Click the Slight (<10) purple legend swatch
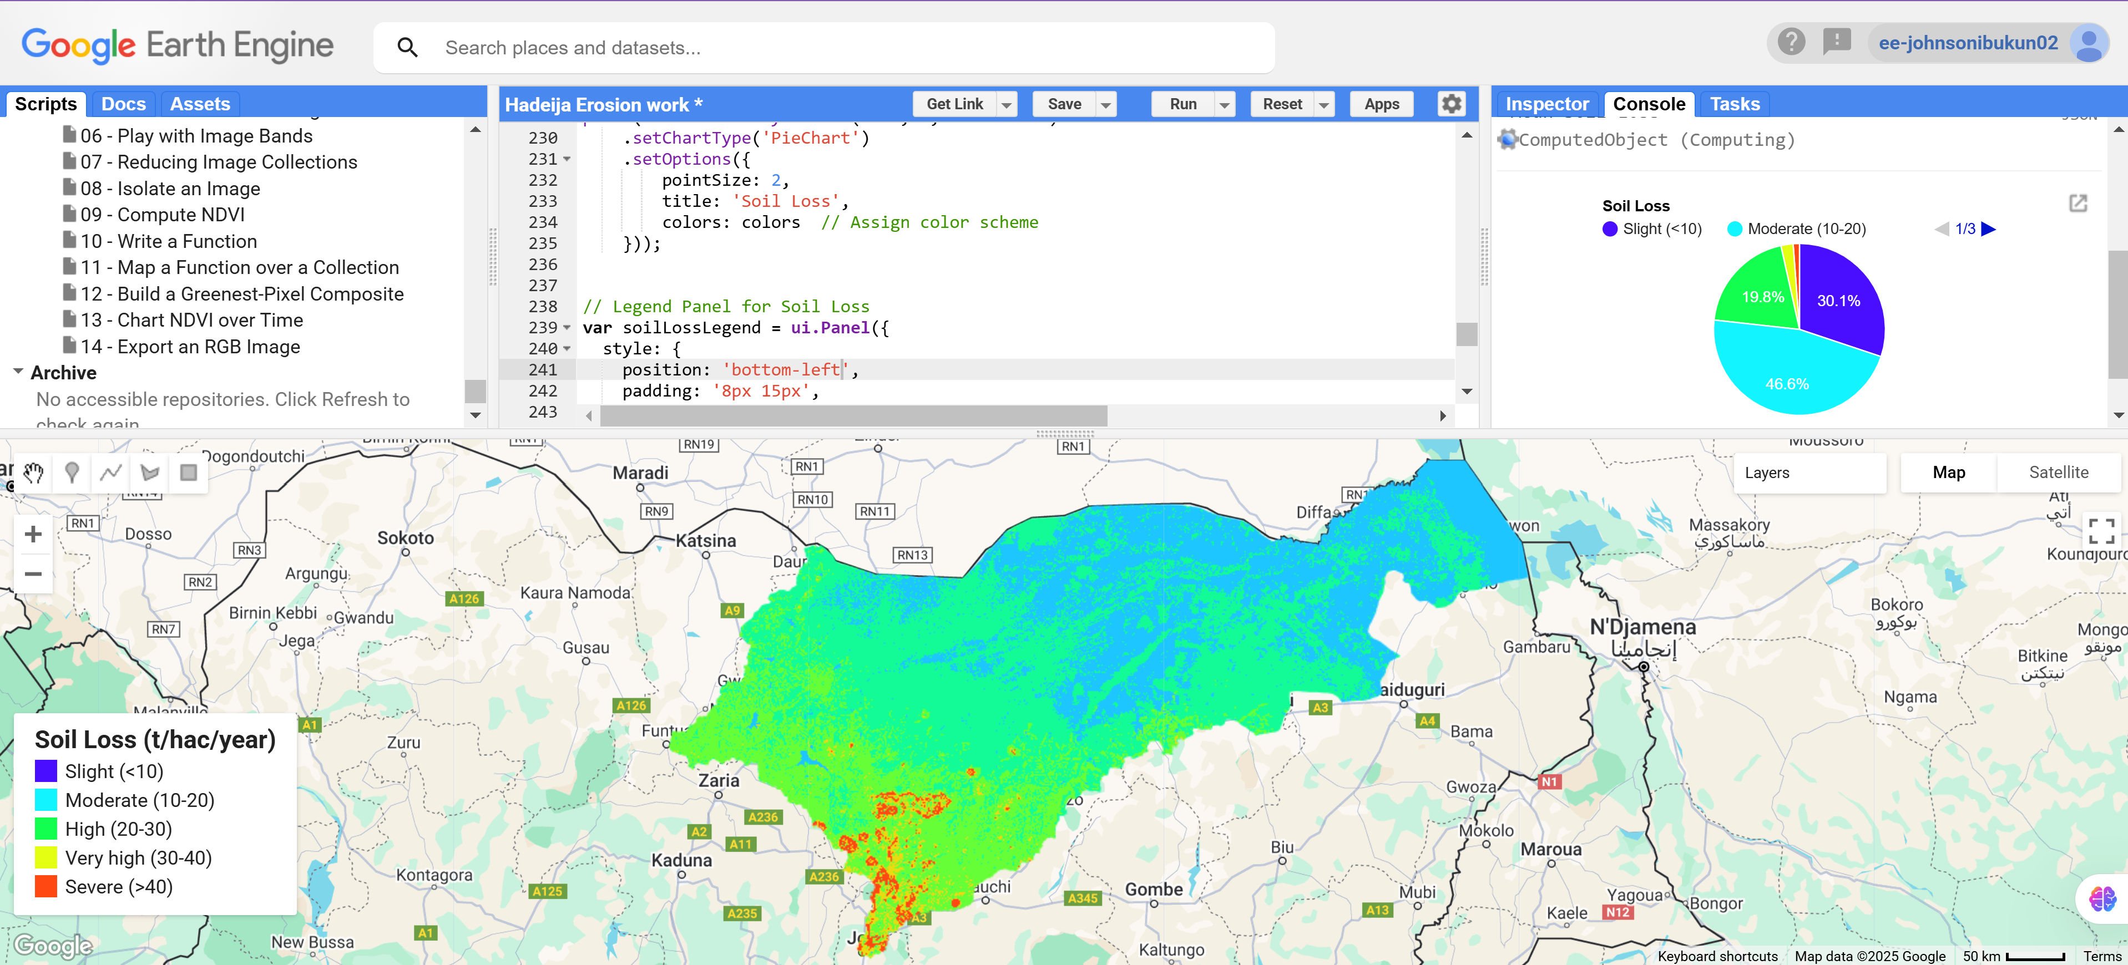The height and width of the screenshot is (965, 2128). [46, 771]
